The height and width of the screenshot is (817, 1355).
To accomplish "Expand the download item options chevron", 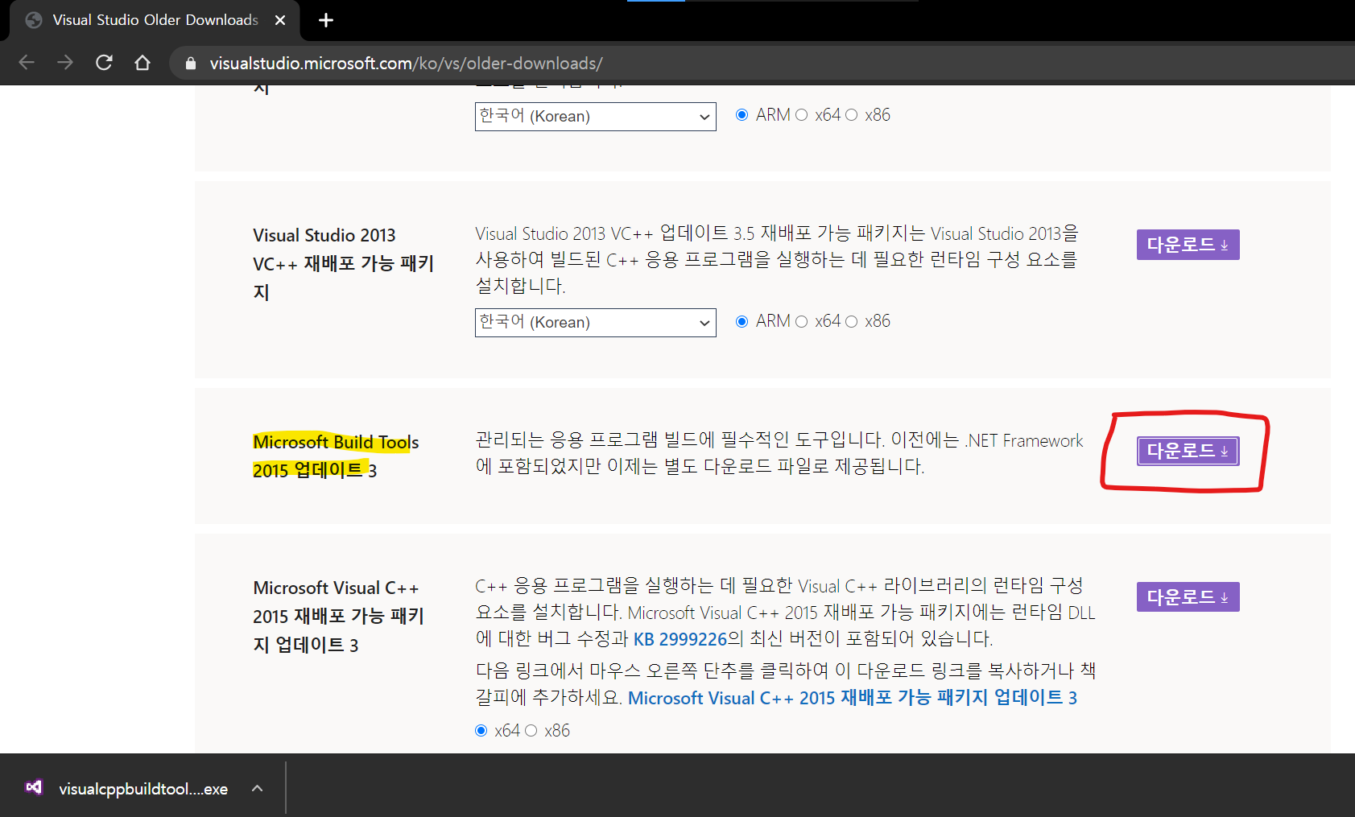I will [x=258, y=789].
